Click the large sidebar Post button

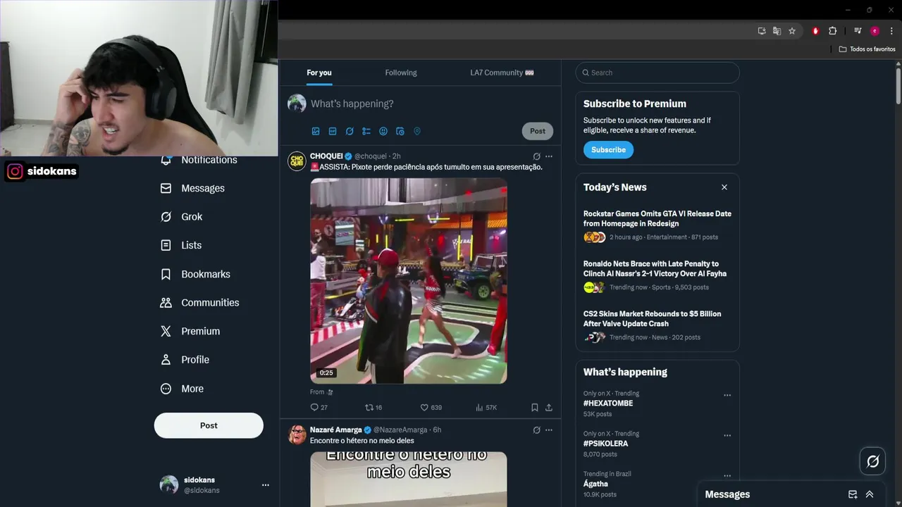pos(209,425)
